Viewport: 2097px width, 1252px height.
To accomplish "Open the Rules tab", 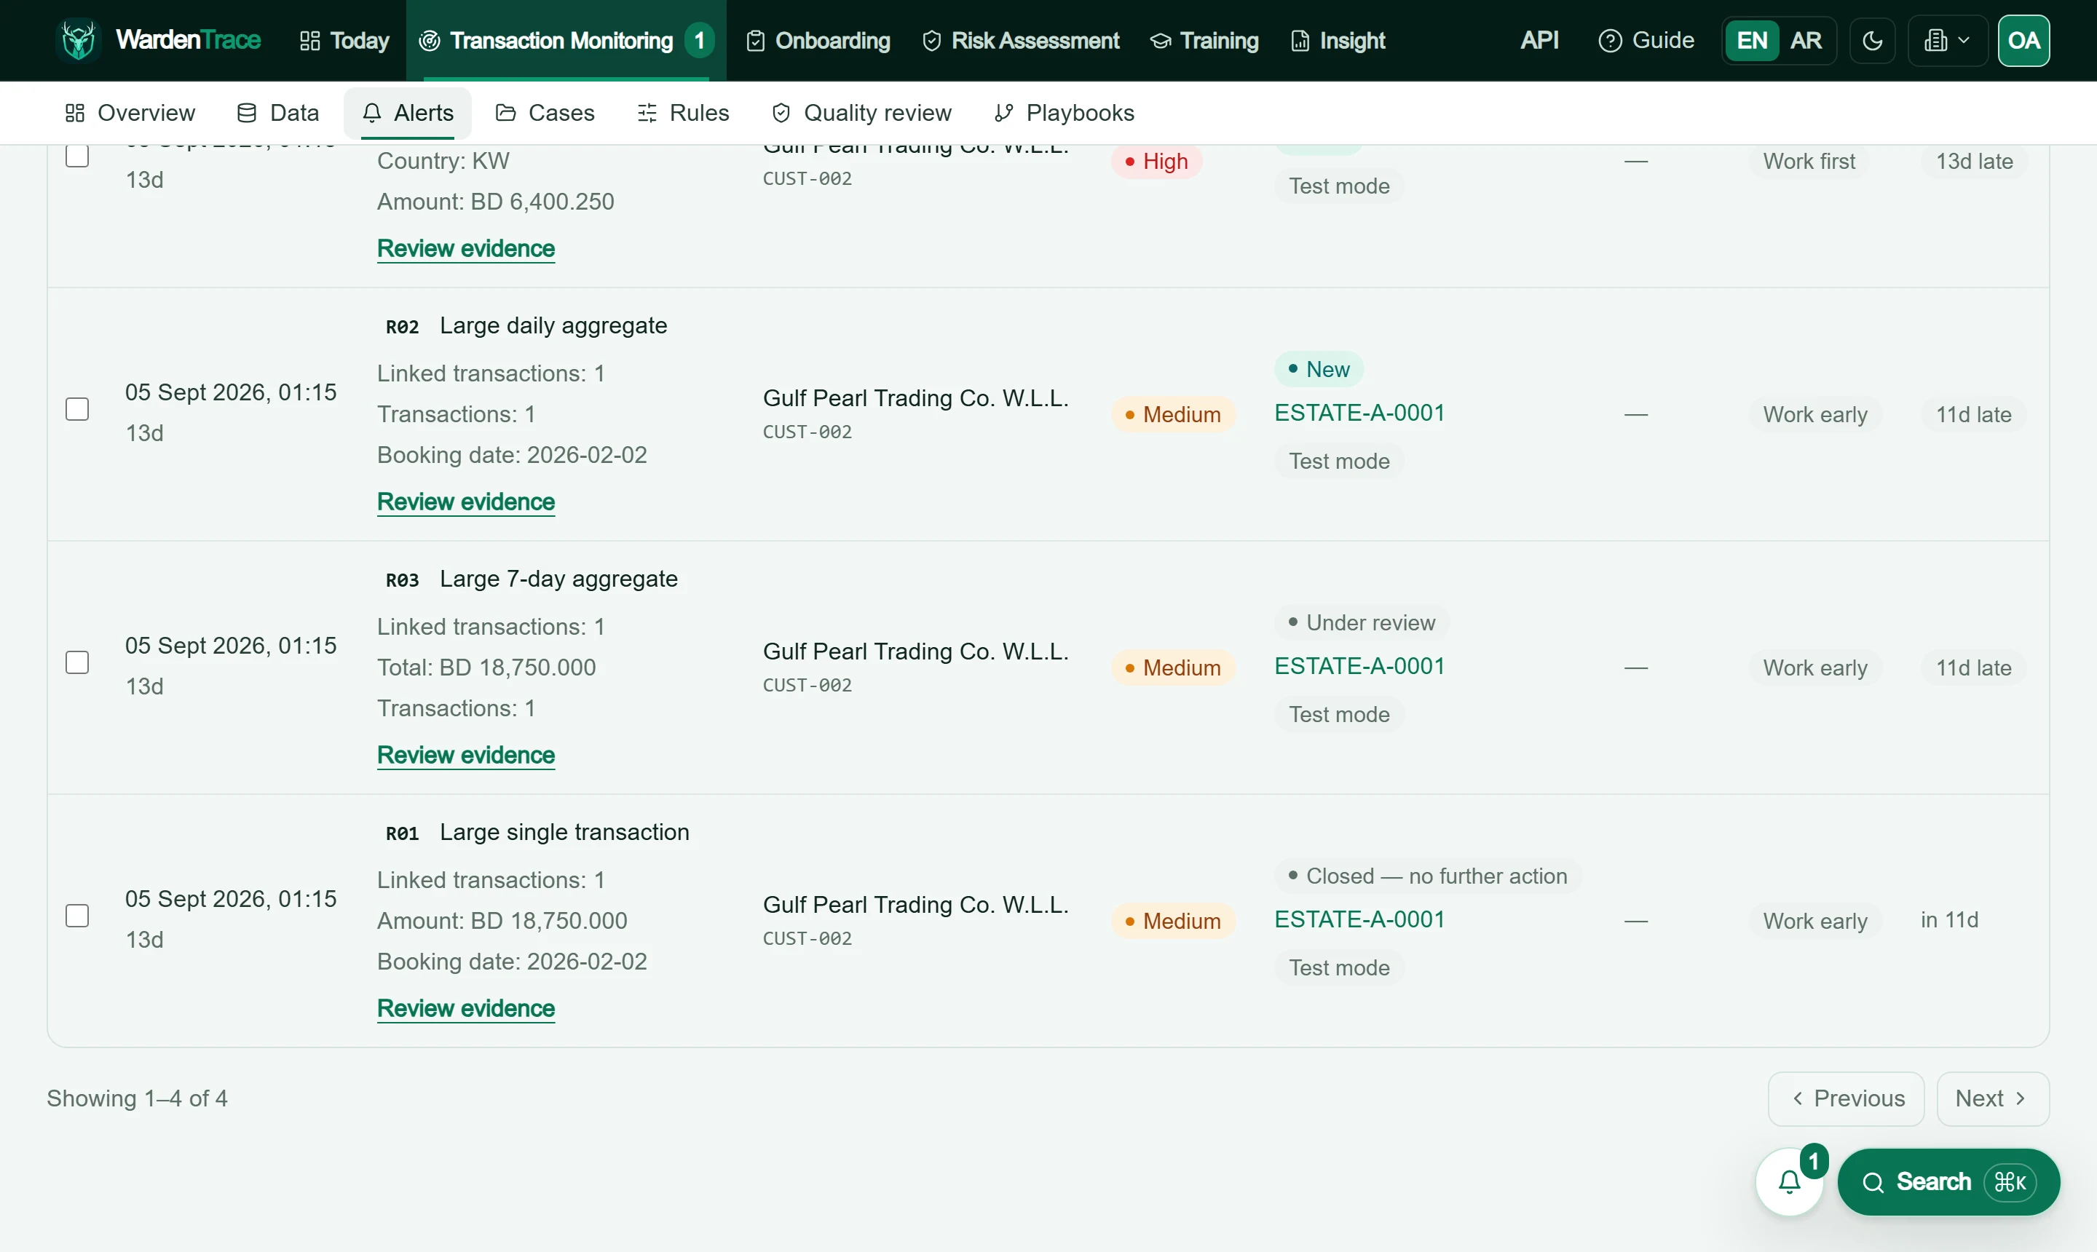I will coord(684,113).
